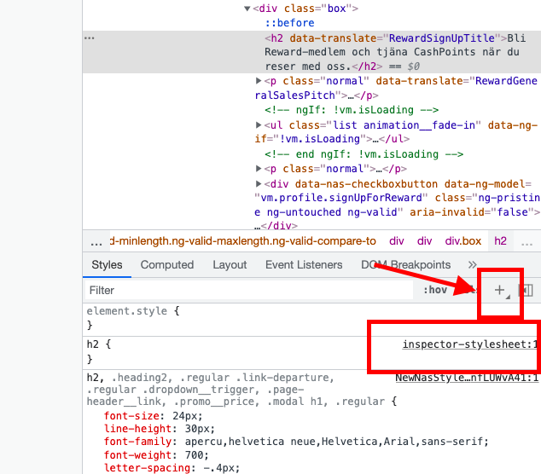Select the h2 breadcrumb item
The width and height of the screenshot is (541, 474).
(x=501, y=241)
